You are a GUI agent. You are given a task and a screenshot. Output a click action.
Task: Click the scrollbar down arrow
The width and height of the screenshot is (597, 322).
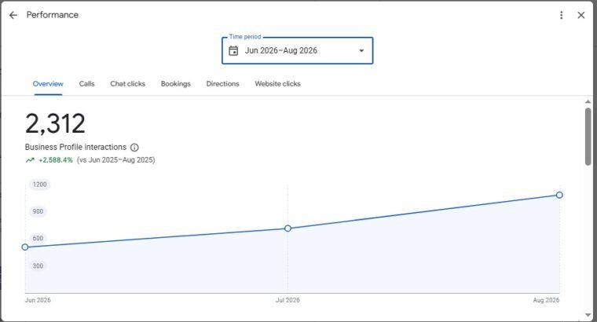[588, 315]
